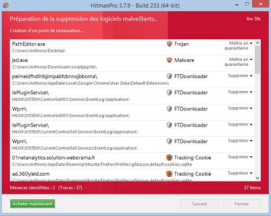The height and width of the screenshot is (216, 271).
Task: Click the threat list scrollbar thumb
Action: click(257, 60)
